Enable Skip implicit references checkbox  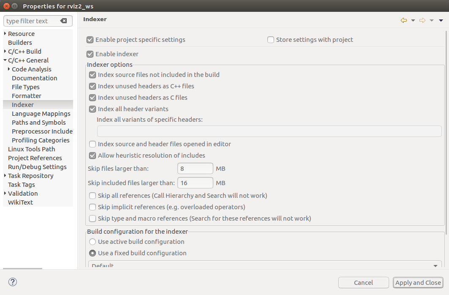[93, 207]
